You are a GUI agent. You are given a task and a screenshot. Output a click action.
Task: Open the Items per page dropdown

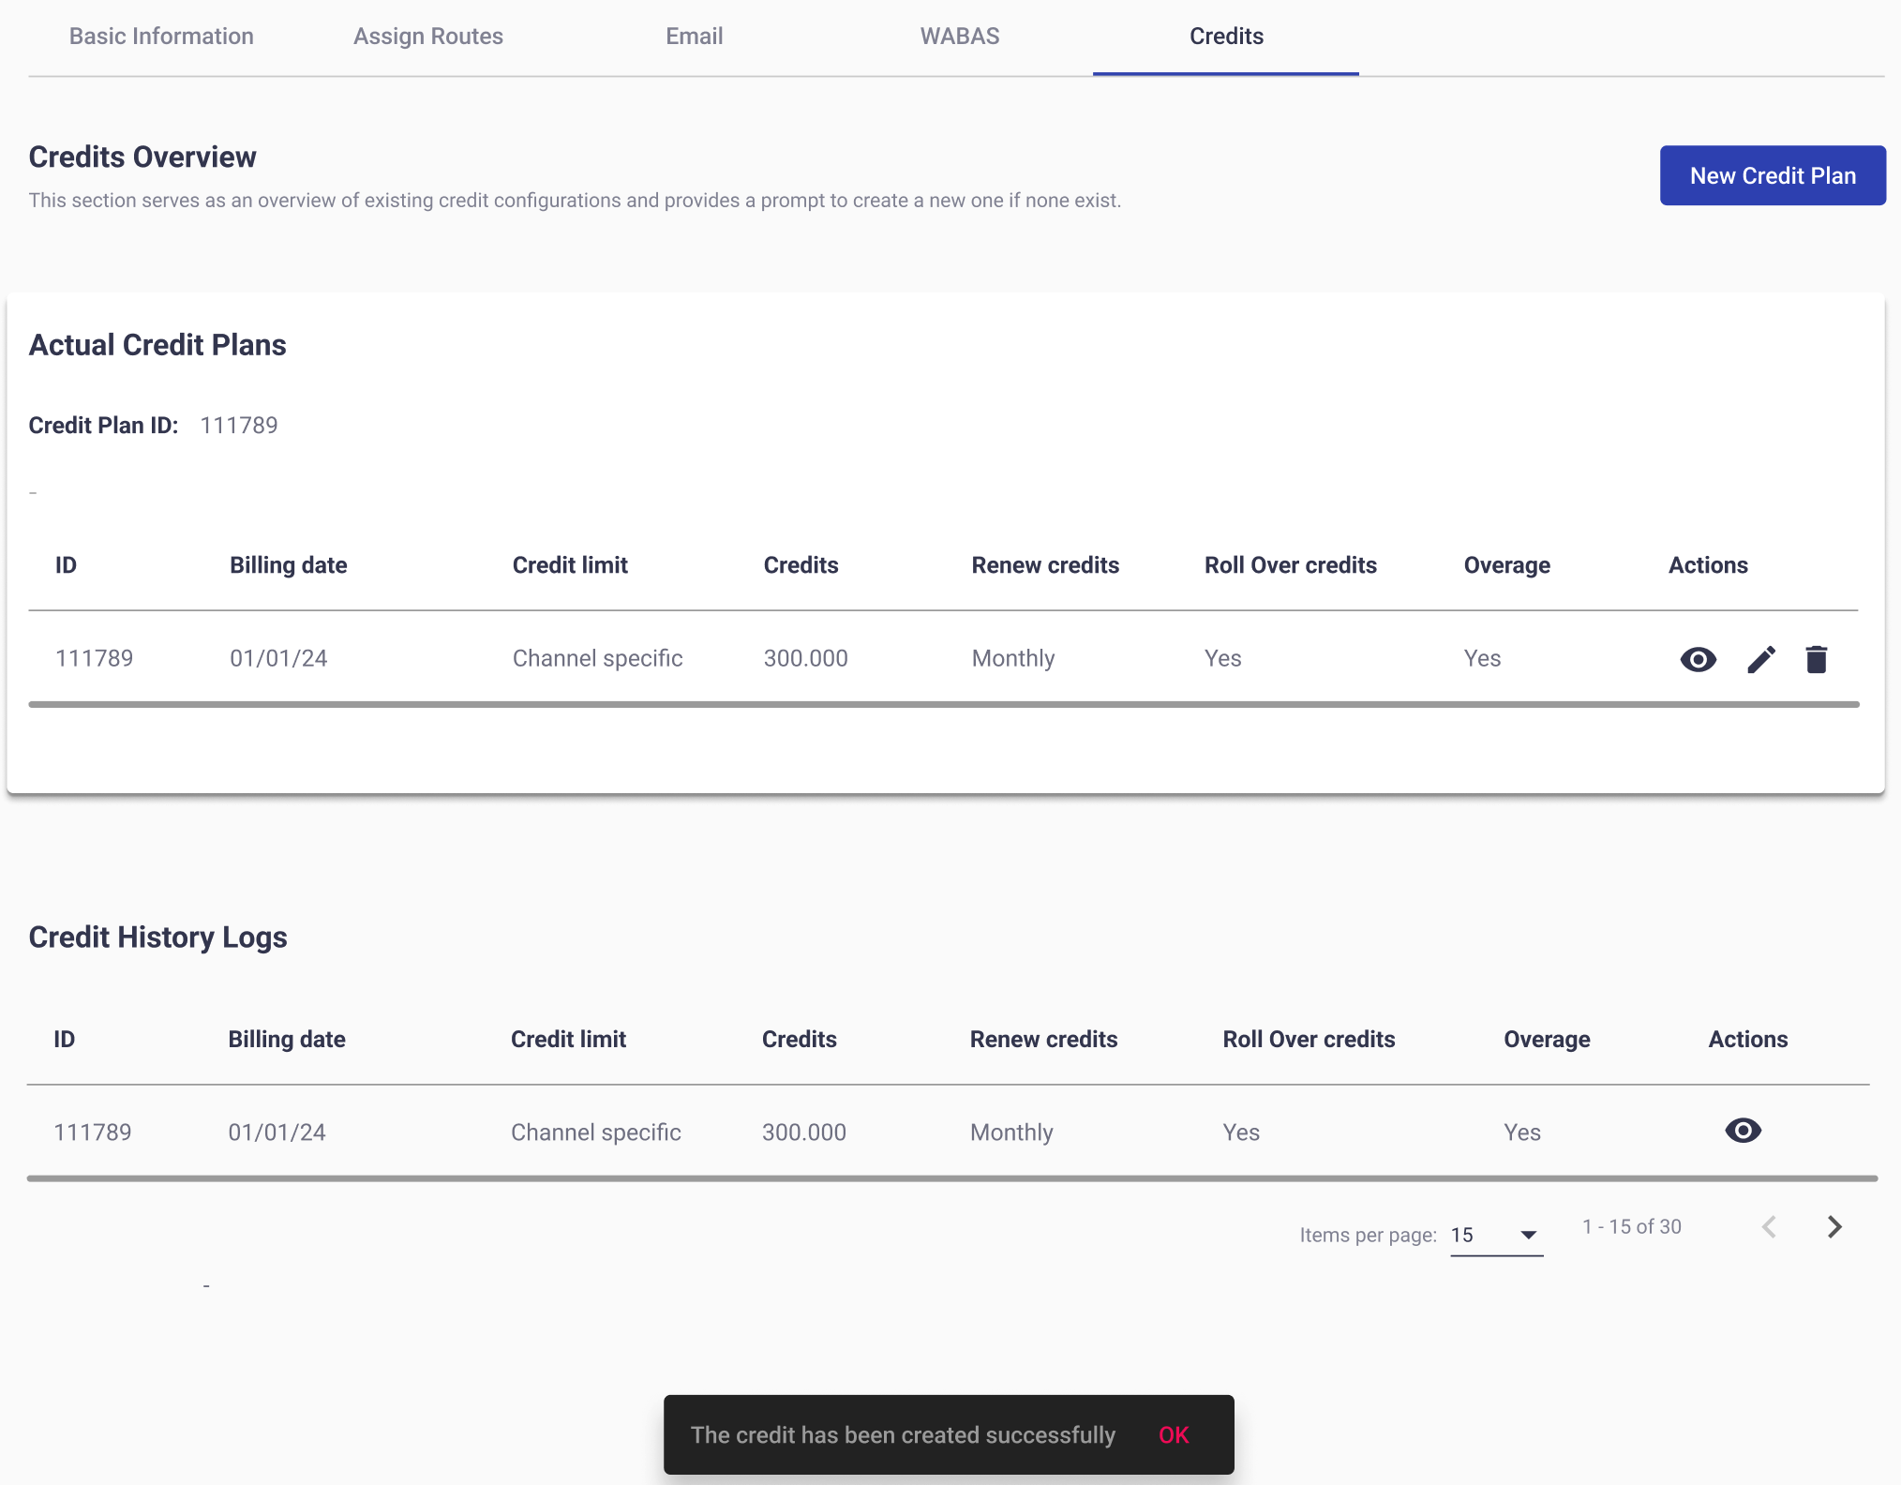coord(1496,1235)
